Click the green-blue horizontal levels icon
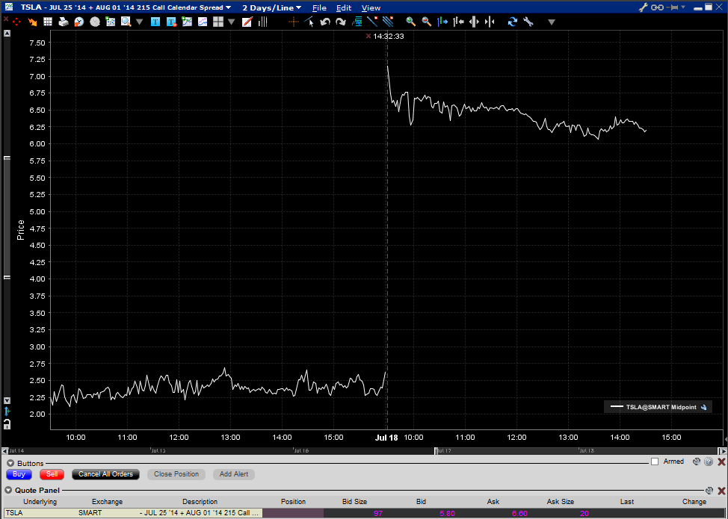Screen dimensions: 728x519 (357, 22)
